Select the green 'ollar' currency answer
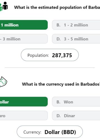Image resolution: width=100 pixels, height=140 pixels. pyautogui.click(x=24, y=102)
